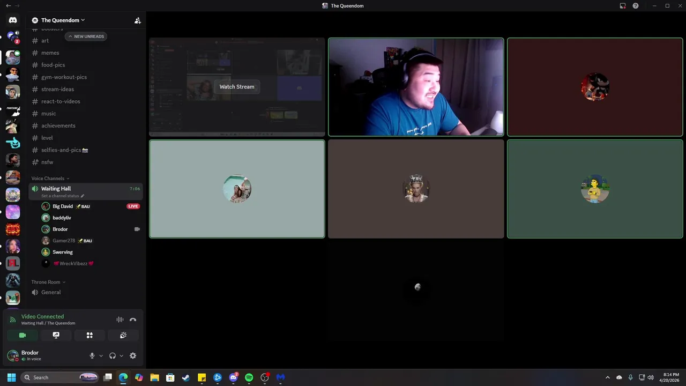Open microphone input options chevron
Image resolution: width=686 pixels, height=386 pixels.
pyautogui.click(x=101, y=355)
